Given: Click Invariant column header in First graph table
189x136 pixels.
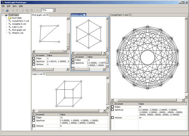Looking at the screenshot, I should 41,55.
